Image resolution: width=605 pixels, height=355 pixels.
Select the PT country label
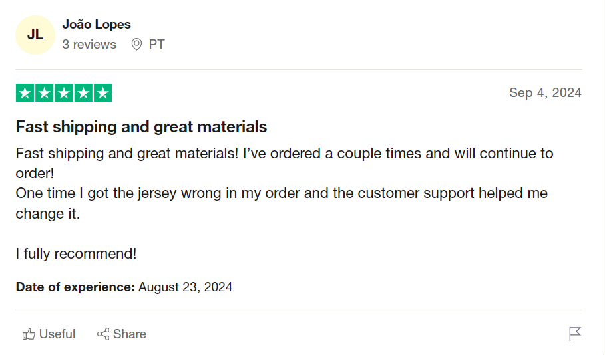156,45
